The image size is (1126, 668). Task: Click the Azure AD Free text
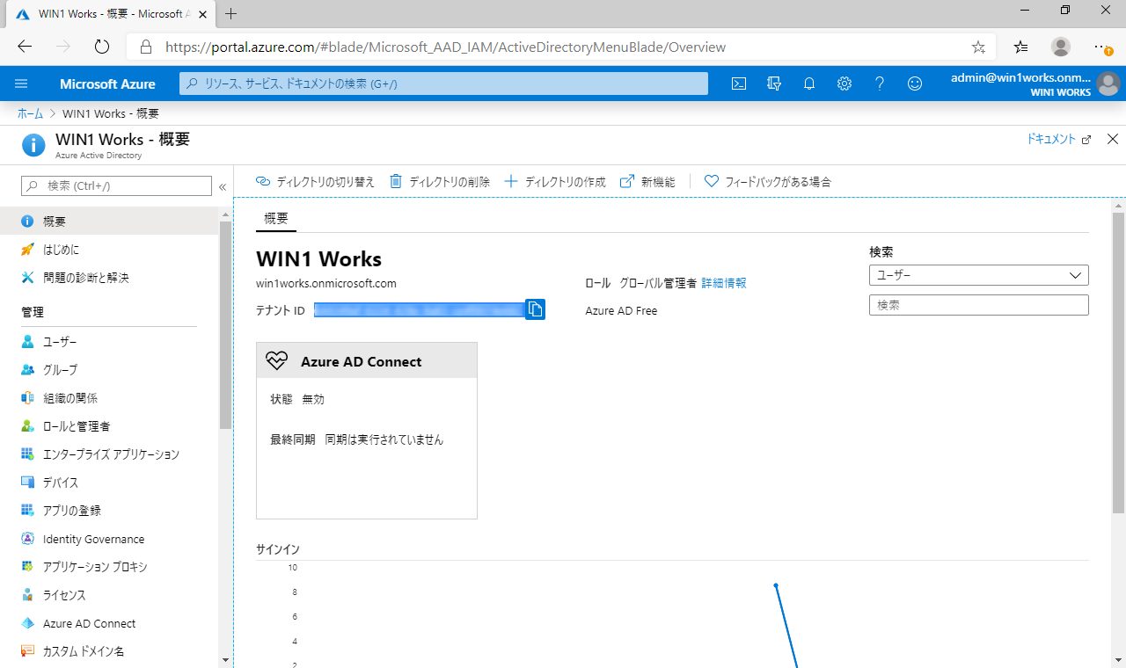click(x=621, y=310)
